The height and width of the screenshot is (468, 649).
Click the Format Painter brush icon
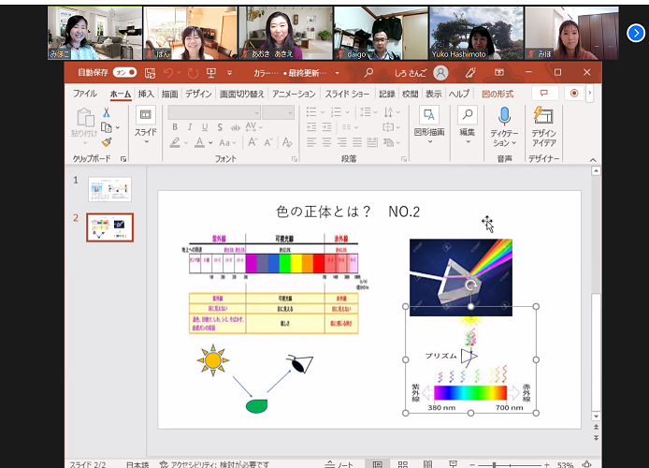tap(107, 142)
